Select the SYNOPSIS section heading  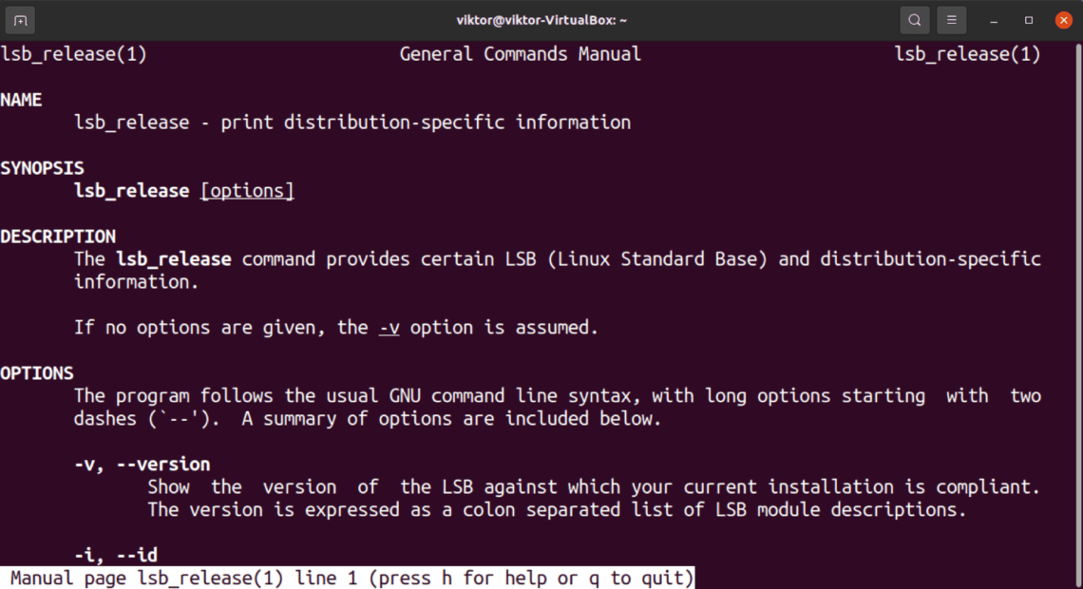tap(42, 167)
